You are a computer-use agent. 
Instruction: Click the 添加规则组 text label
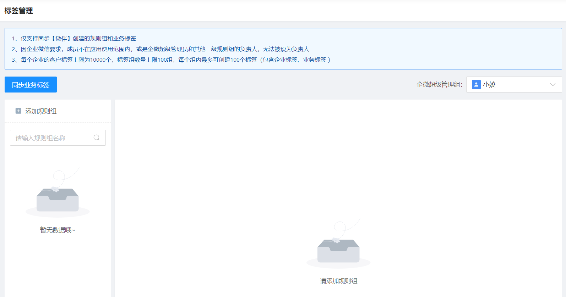(41, 111)
